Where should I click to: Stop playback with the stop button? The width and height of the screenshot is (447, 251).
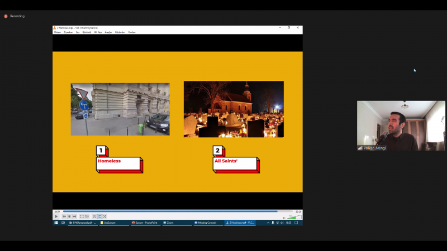pos(69,216)
